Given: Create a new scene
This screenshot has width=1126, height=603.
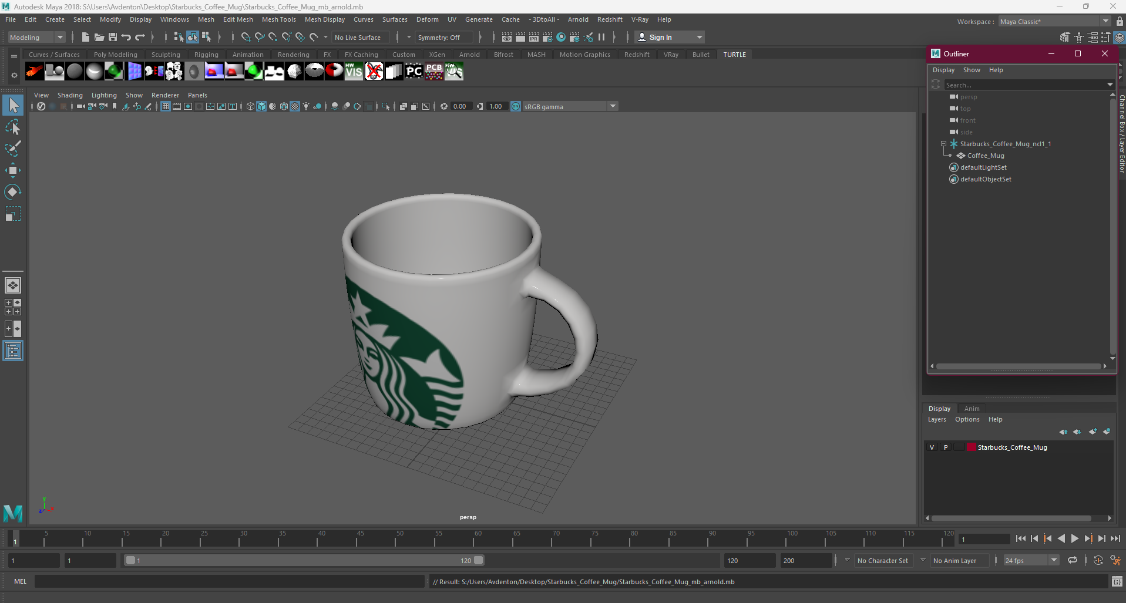Looking at the screenshot, I should coord(86,37).
